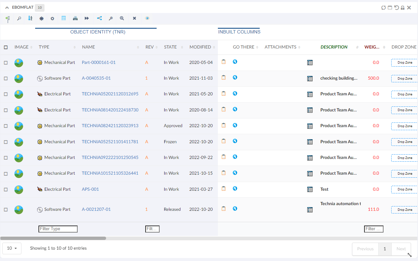Click the printer icon in the toolbar
The width and height of the screenshot is (418, 261).
pyautogui.click(x=75, y=18)
